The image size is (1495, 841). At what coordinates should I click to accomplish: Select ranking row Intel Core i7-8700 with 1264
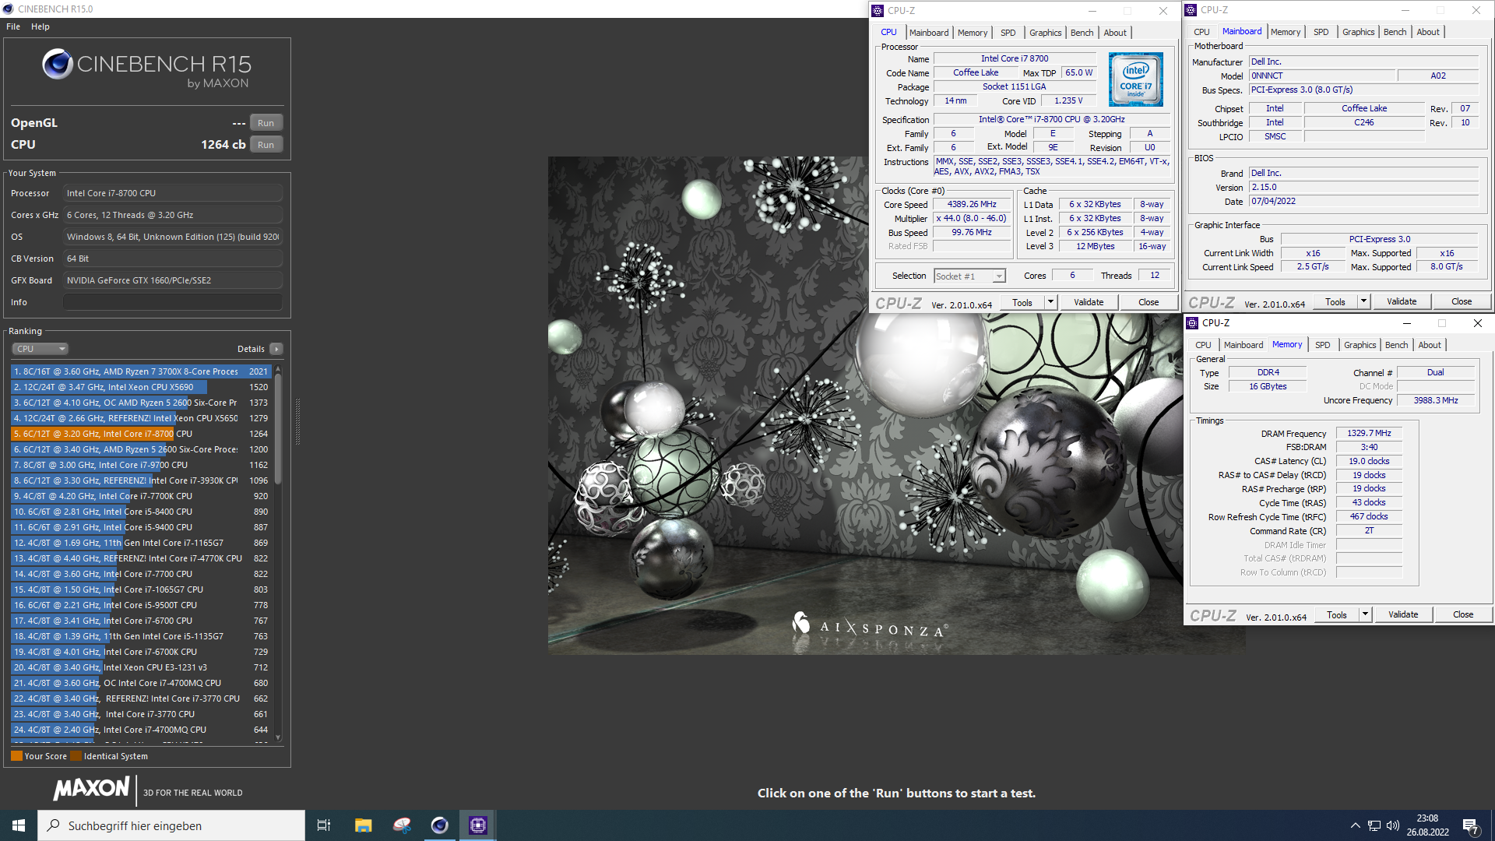[x=141, y=434]
